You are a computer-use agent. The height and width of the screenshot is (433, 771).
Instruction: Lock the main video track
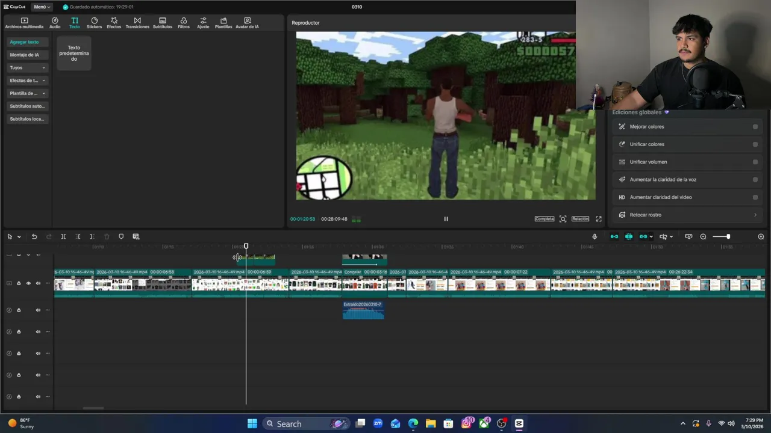tap(19, 283)
